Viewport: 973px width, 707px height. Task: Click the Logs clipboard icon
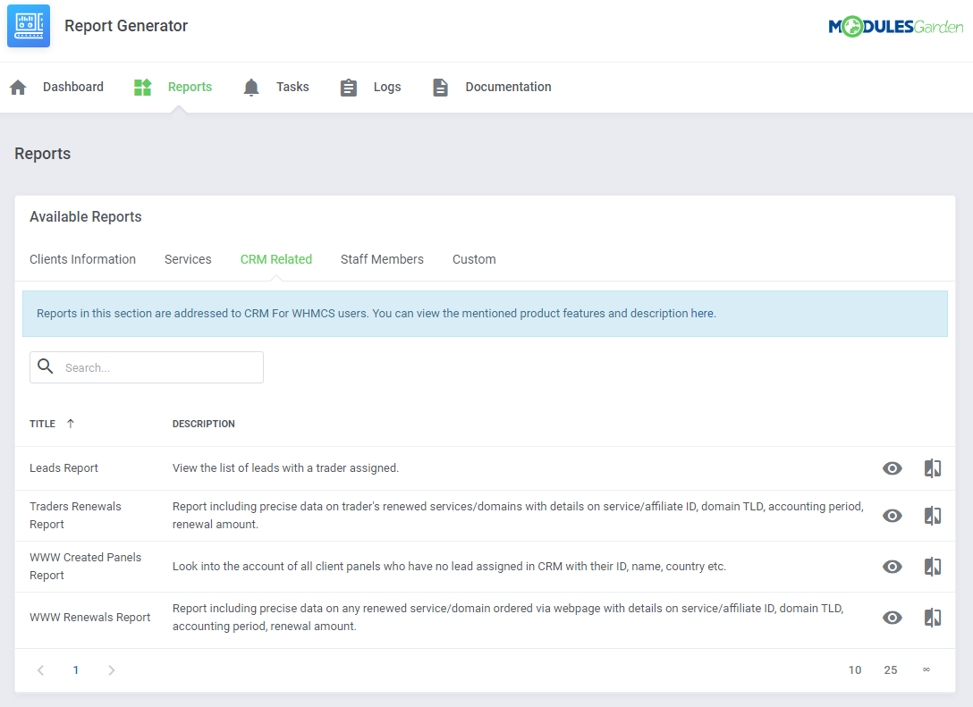pyautogui.click(x=349, y=88)
